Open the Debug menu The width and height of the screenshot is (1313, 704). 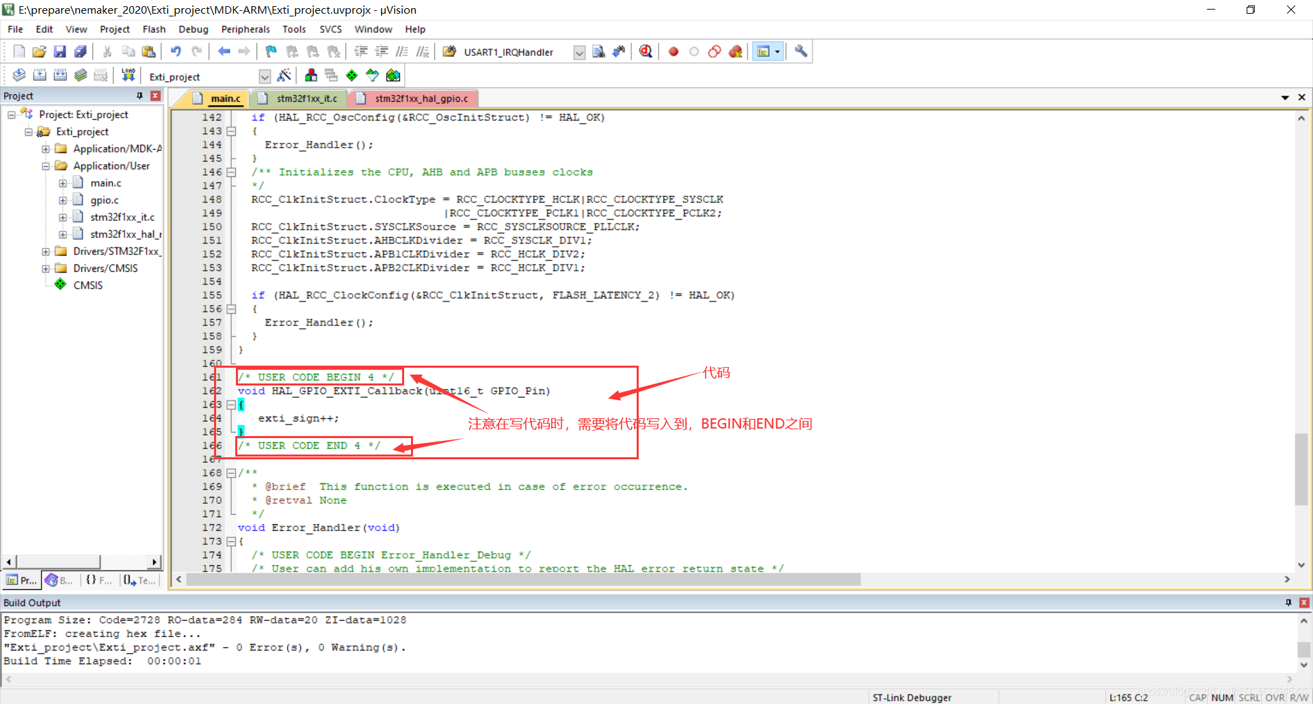coord(194,29)
